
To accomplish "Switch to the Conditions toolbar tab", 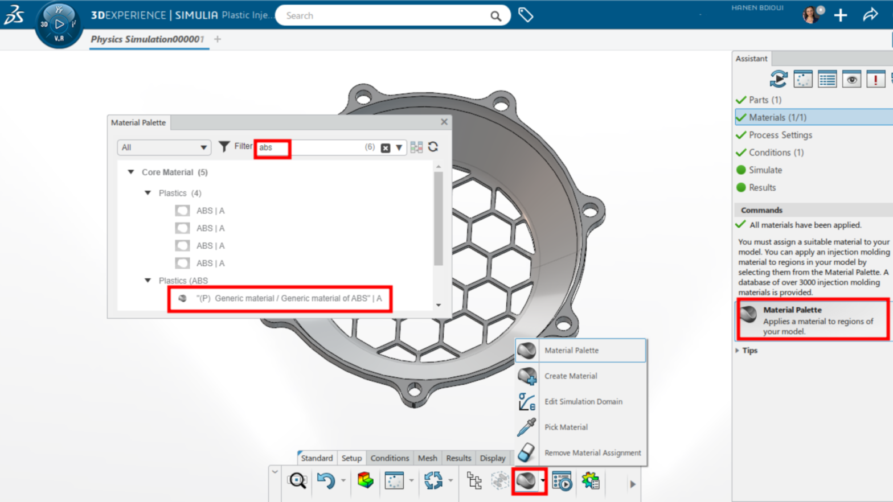I will [390, 458].
